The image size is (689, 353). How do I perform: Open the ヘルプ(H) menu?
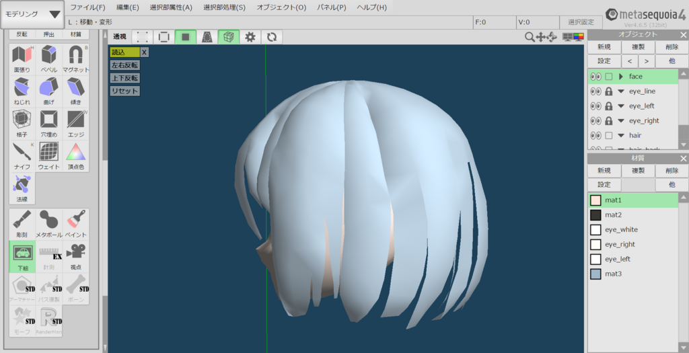pos(371,7)
